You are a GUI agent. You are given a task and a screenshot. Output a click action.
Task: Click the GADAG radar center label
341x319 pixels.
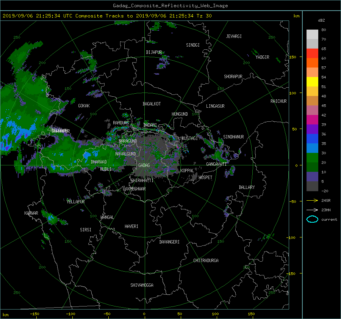coord(144,165)
